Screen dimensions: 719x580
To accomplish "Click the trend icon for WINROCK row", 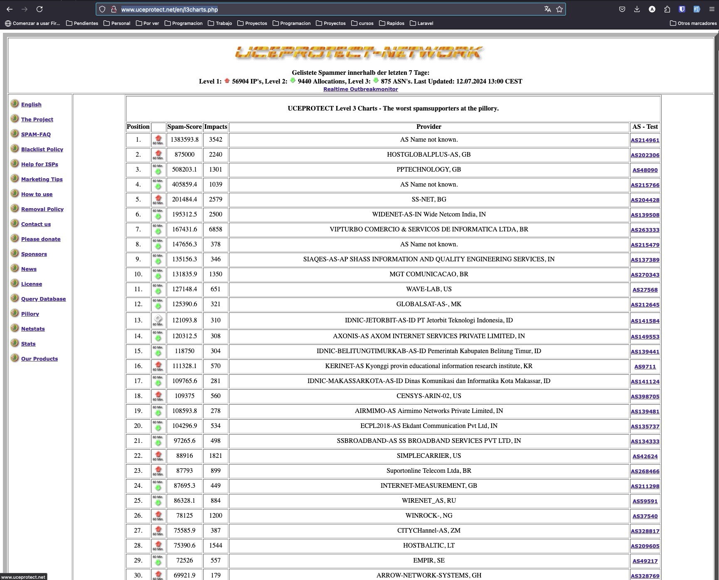I will 158,516.
